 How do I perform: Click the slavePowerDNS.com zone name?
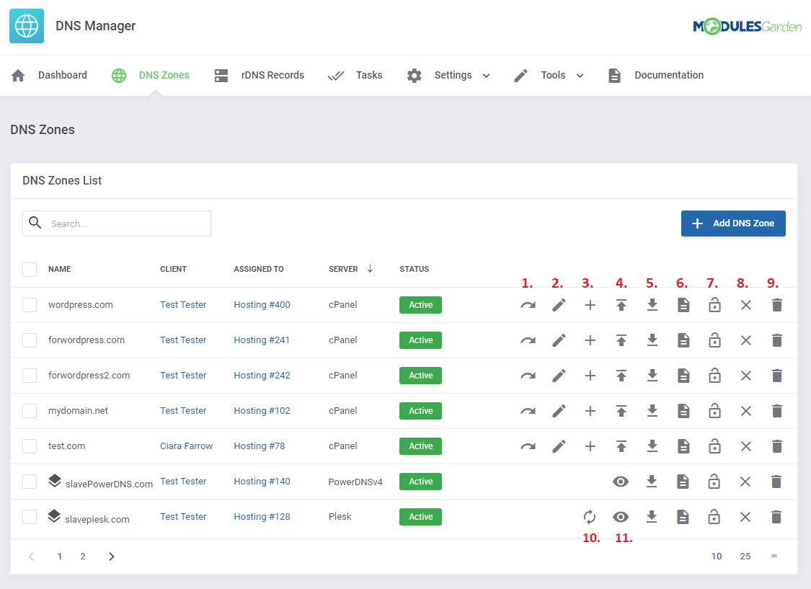tap(109, 484)
